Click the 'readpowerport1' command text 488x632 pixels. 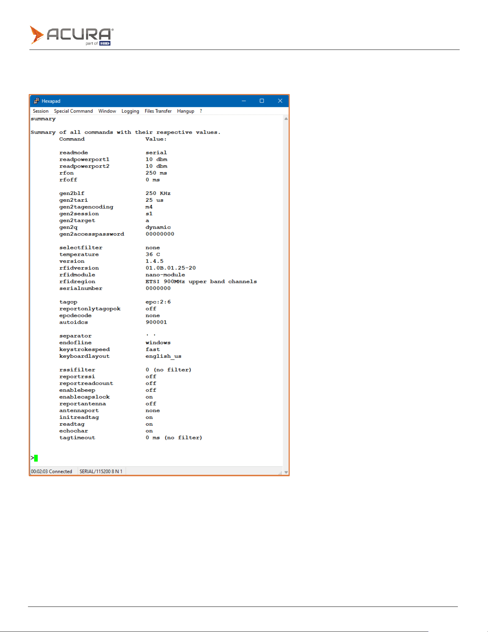point(84,160)
